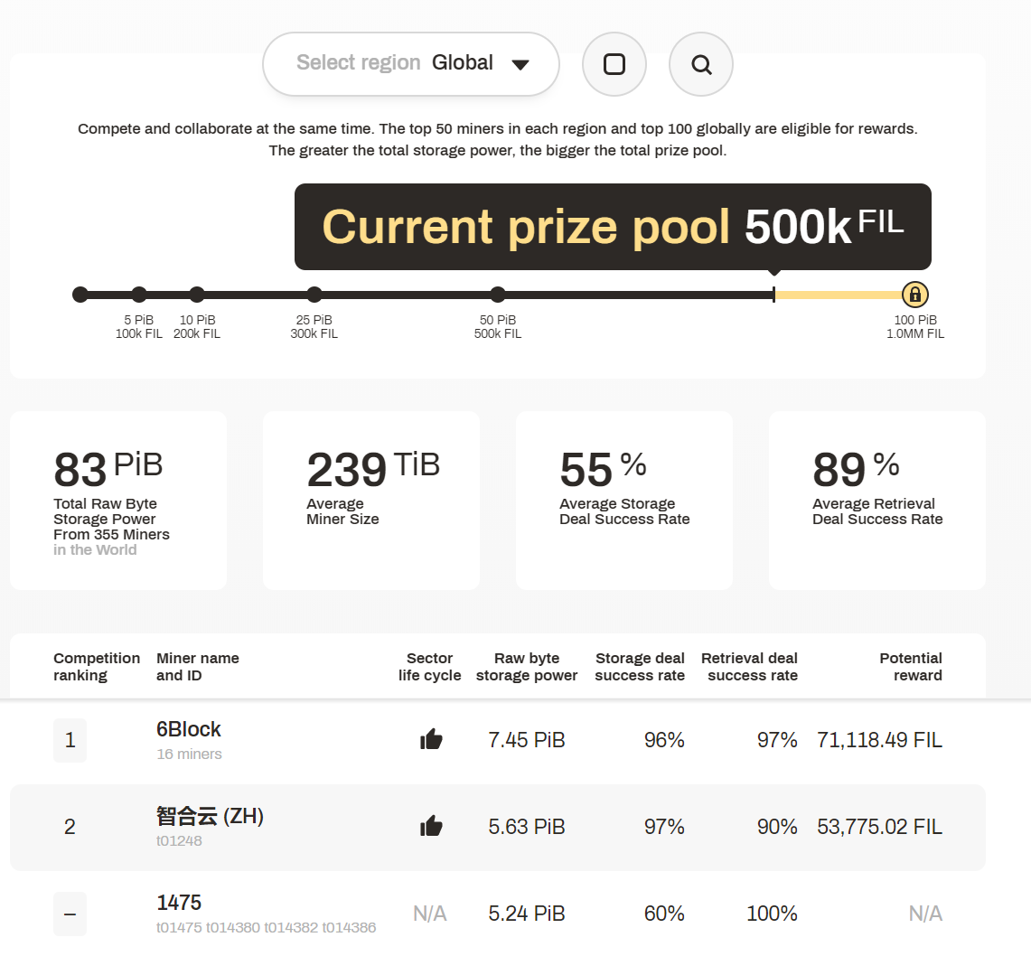This screenshot has width=1031, height=956.
Task: Click the 5 PiB milestone dot
Action: click(139, 295)
